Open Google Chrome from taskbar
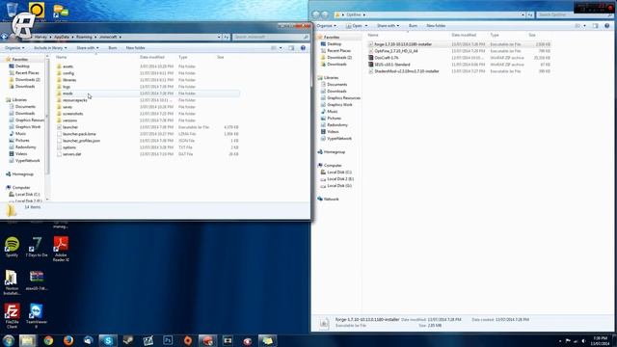Screen dimensions: 617x347 click(x=48, y=340)
